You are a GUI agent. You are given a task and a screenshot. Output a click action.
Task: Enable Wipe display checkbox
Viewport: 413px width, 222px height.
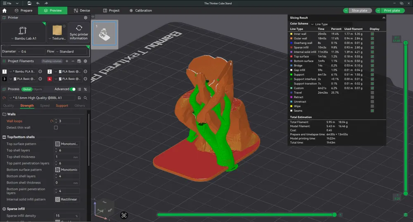tap(372, 106)
